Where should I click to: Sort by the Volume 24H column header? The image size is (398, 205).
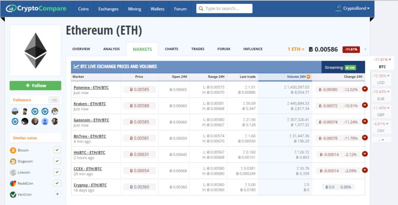click(x=296, y=77)
